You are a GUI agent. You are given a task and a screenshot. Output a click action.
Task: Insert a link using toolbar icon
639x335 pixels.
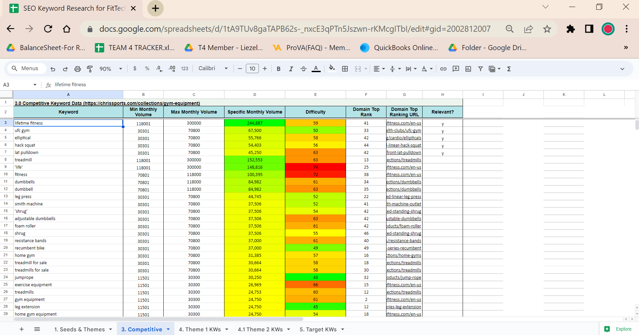(443, 69)
